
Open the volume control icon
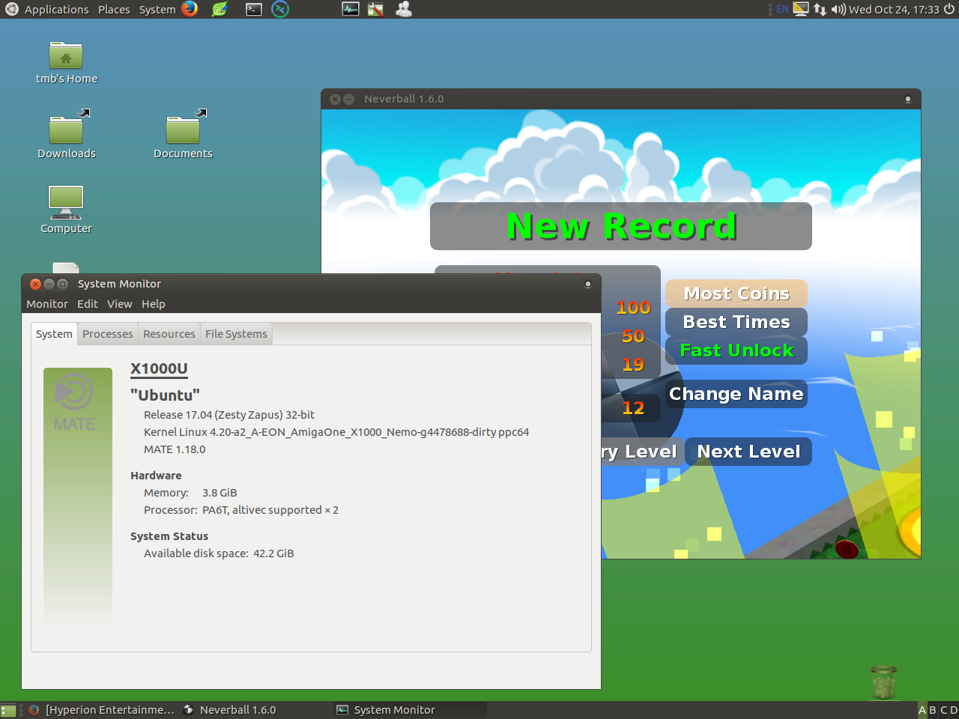[838, 9]
